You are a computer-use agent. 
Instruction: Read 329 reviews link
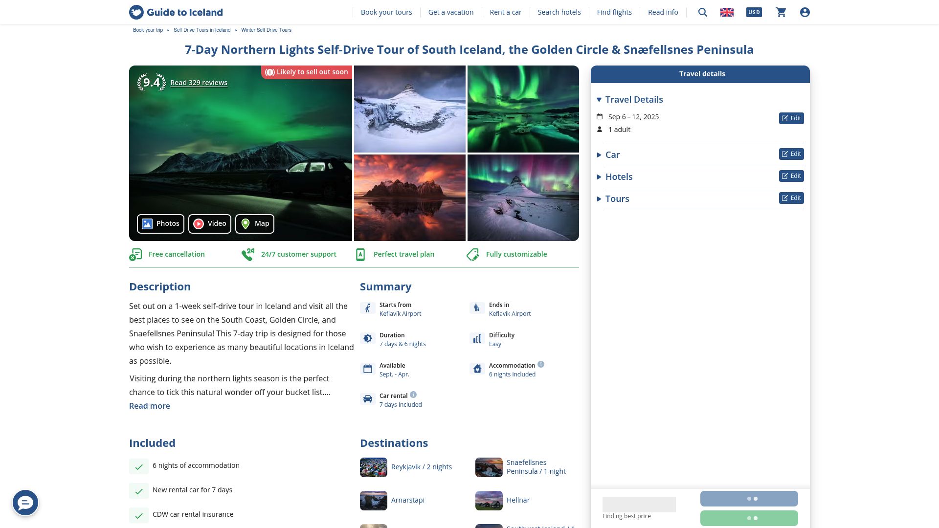[x=199, y=83]
